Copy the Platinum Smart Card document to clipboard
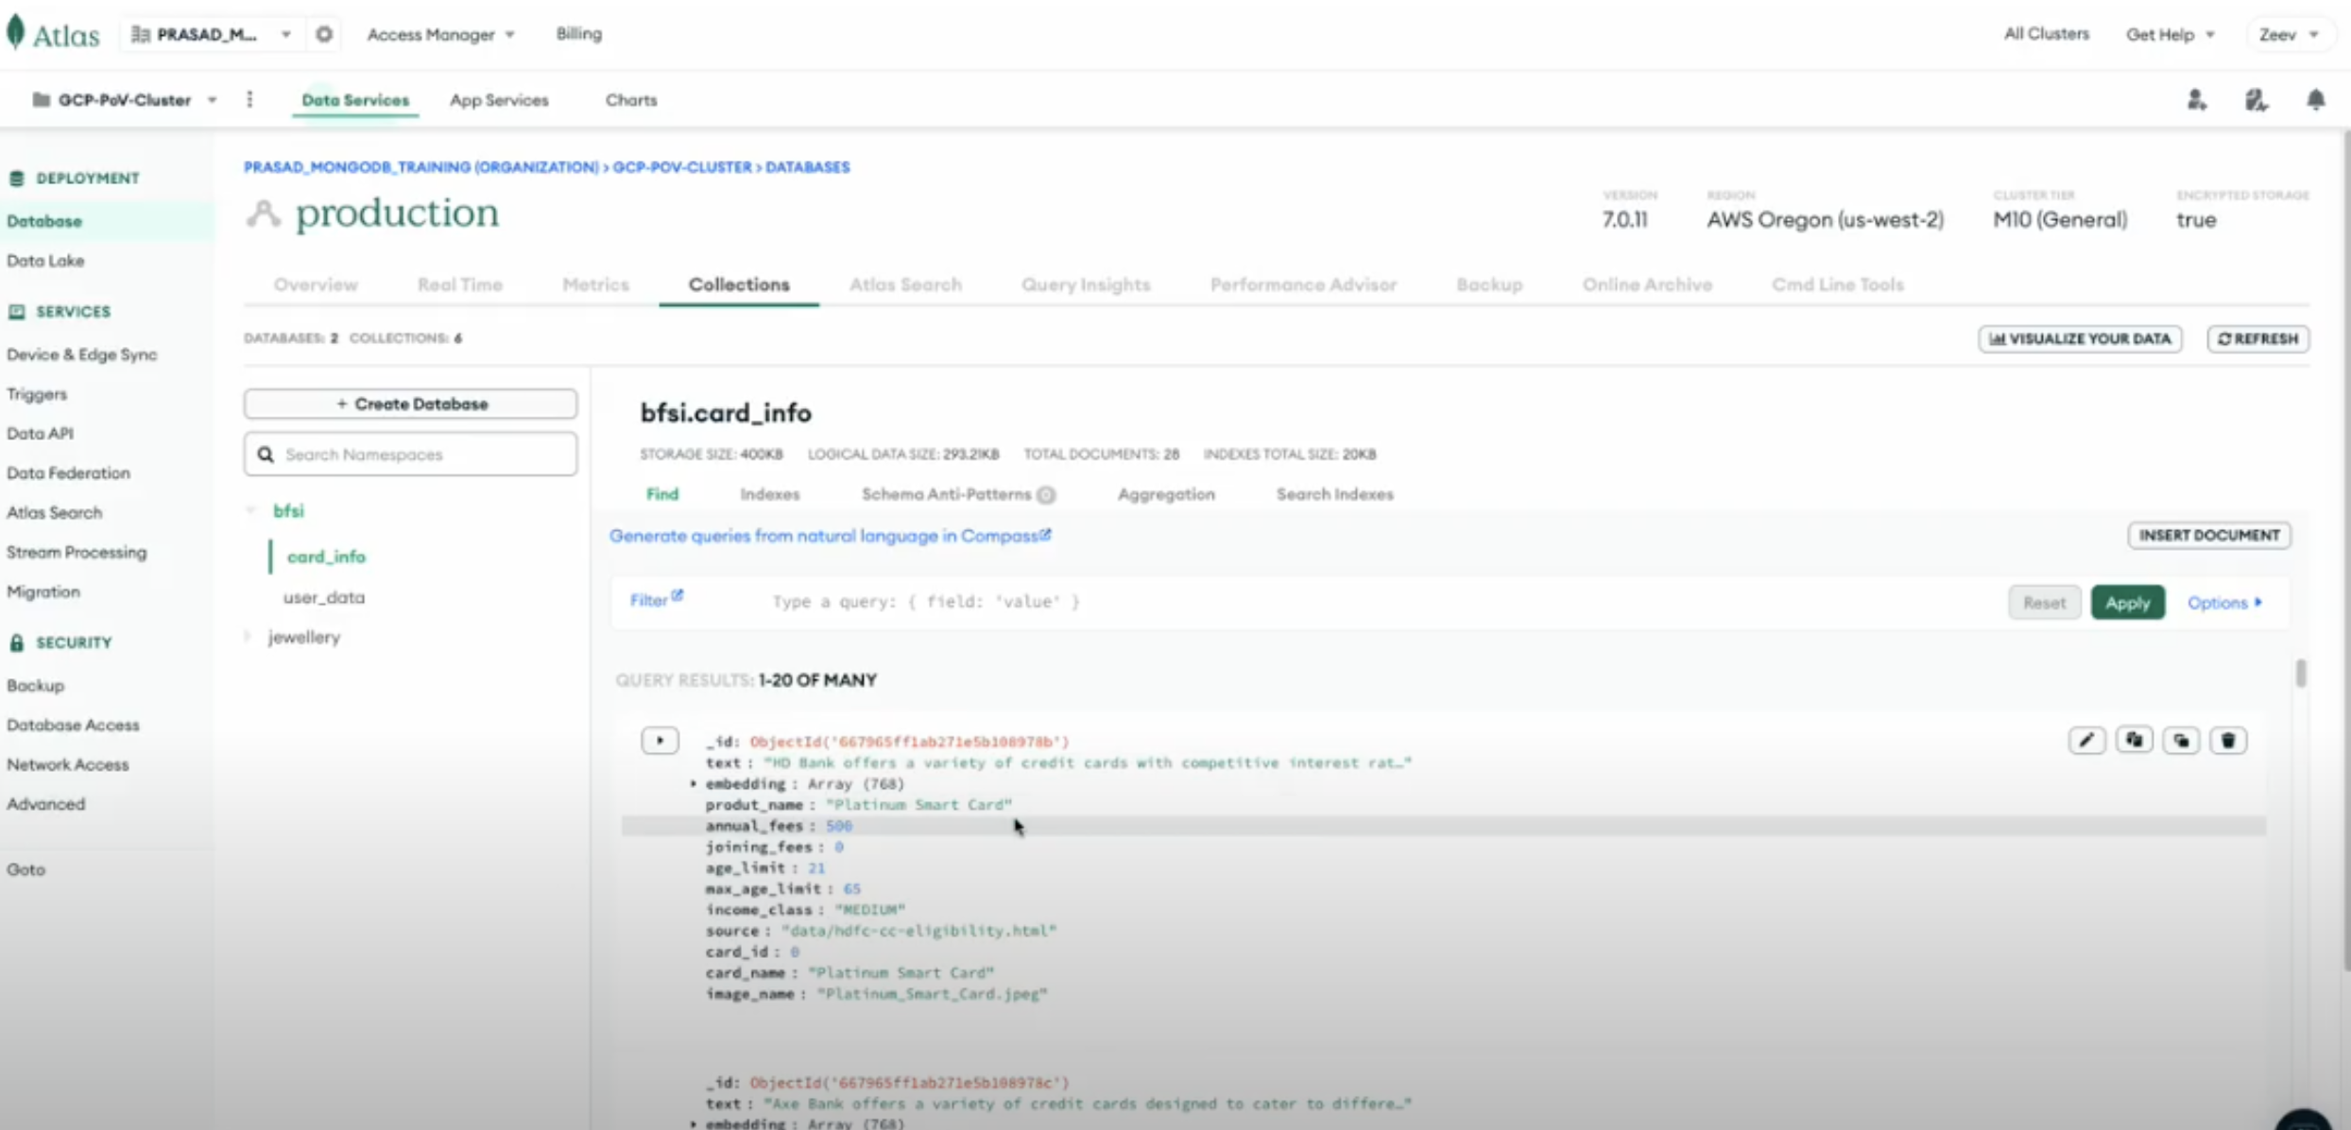 point(2135,740)
